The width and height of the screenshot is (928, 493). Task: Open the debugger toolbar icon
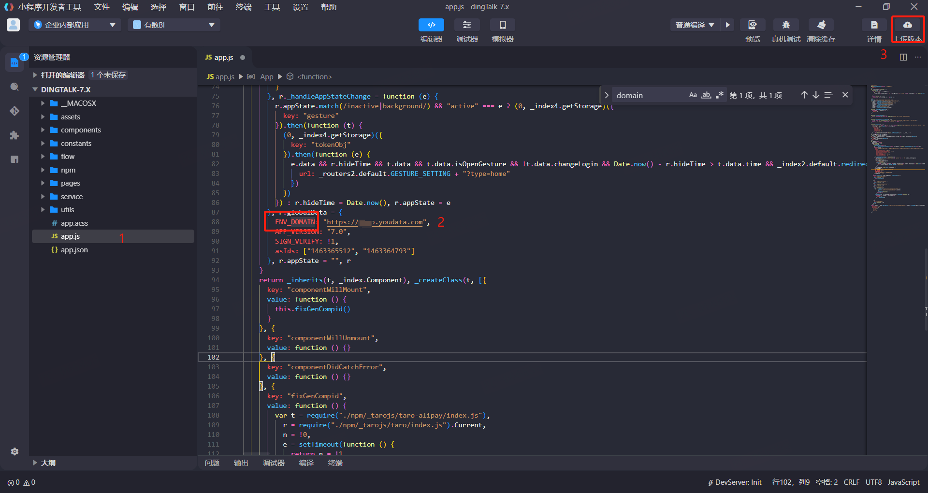tap(466, 25)
